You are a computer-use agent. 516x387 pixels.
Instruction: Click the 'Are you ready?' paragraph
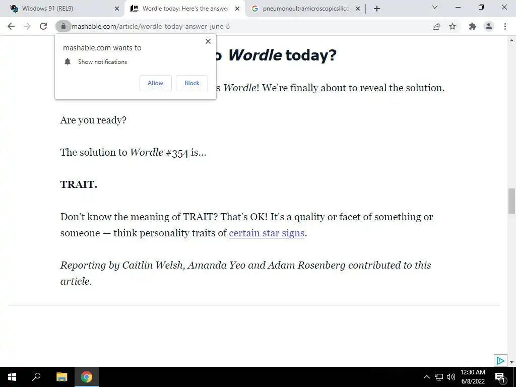click(x=93, y=120)
